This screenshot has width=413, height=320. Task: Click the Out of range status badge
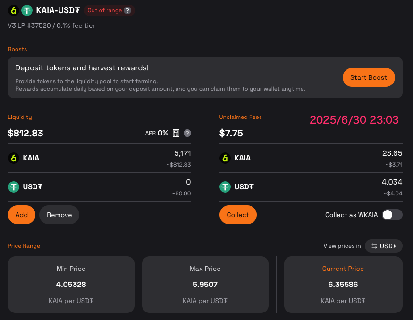(110, 10)
